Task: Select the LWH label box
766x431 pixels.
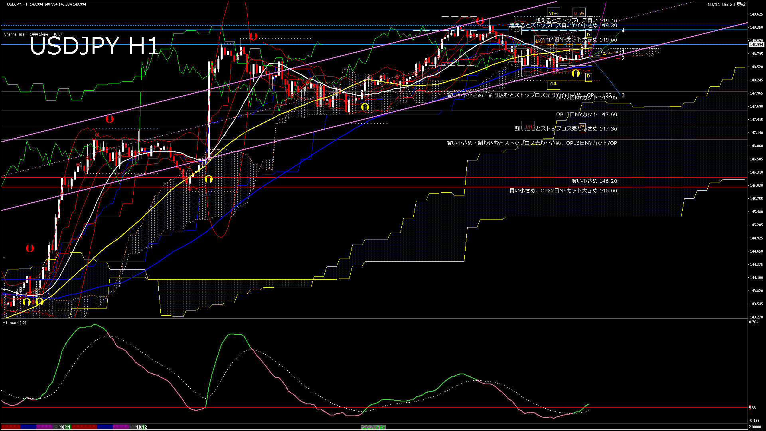Action: (540, 41)
